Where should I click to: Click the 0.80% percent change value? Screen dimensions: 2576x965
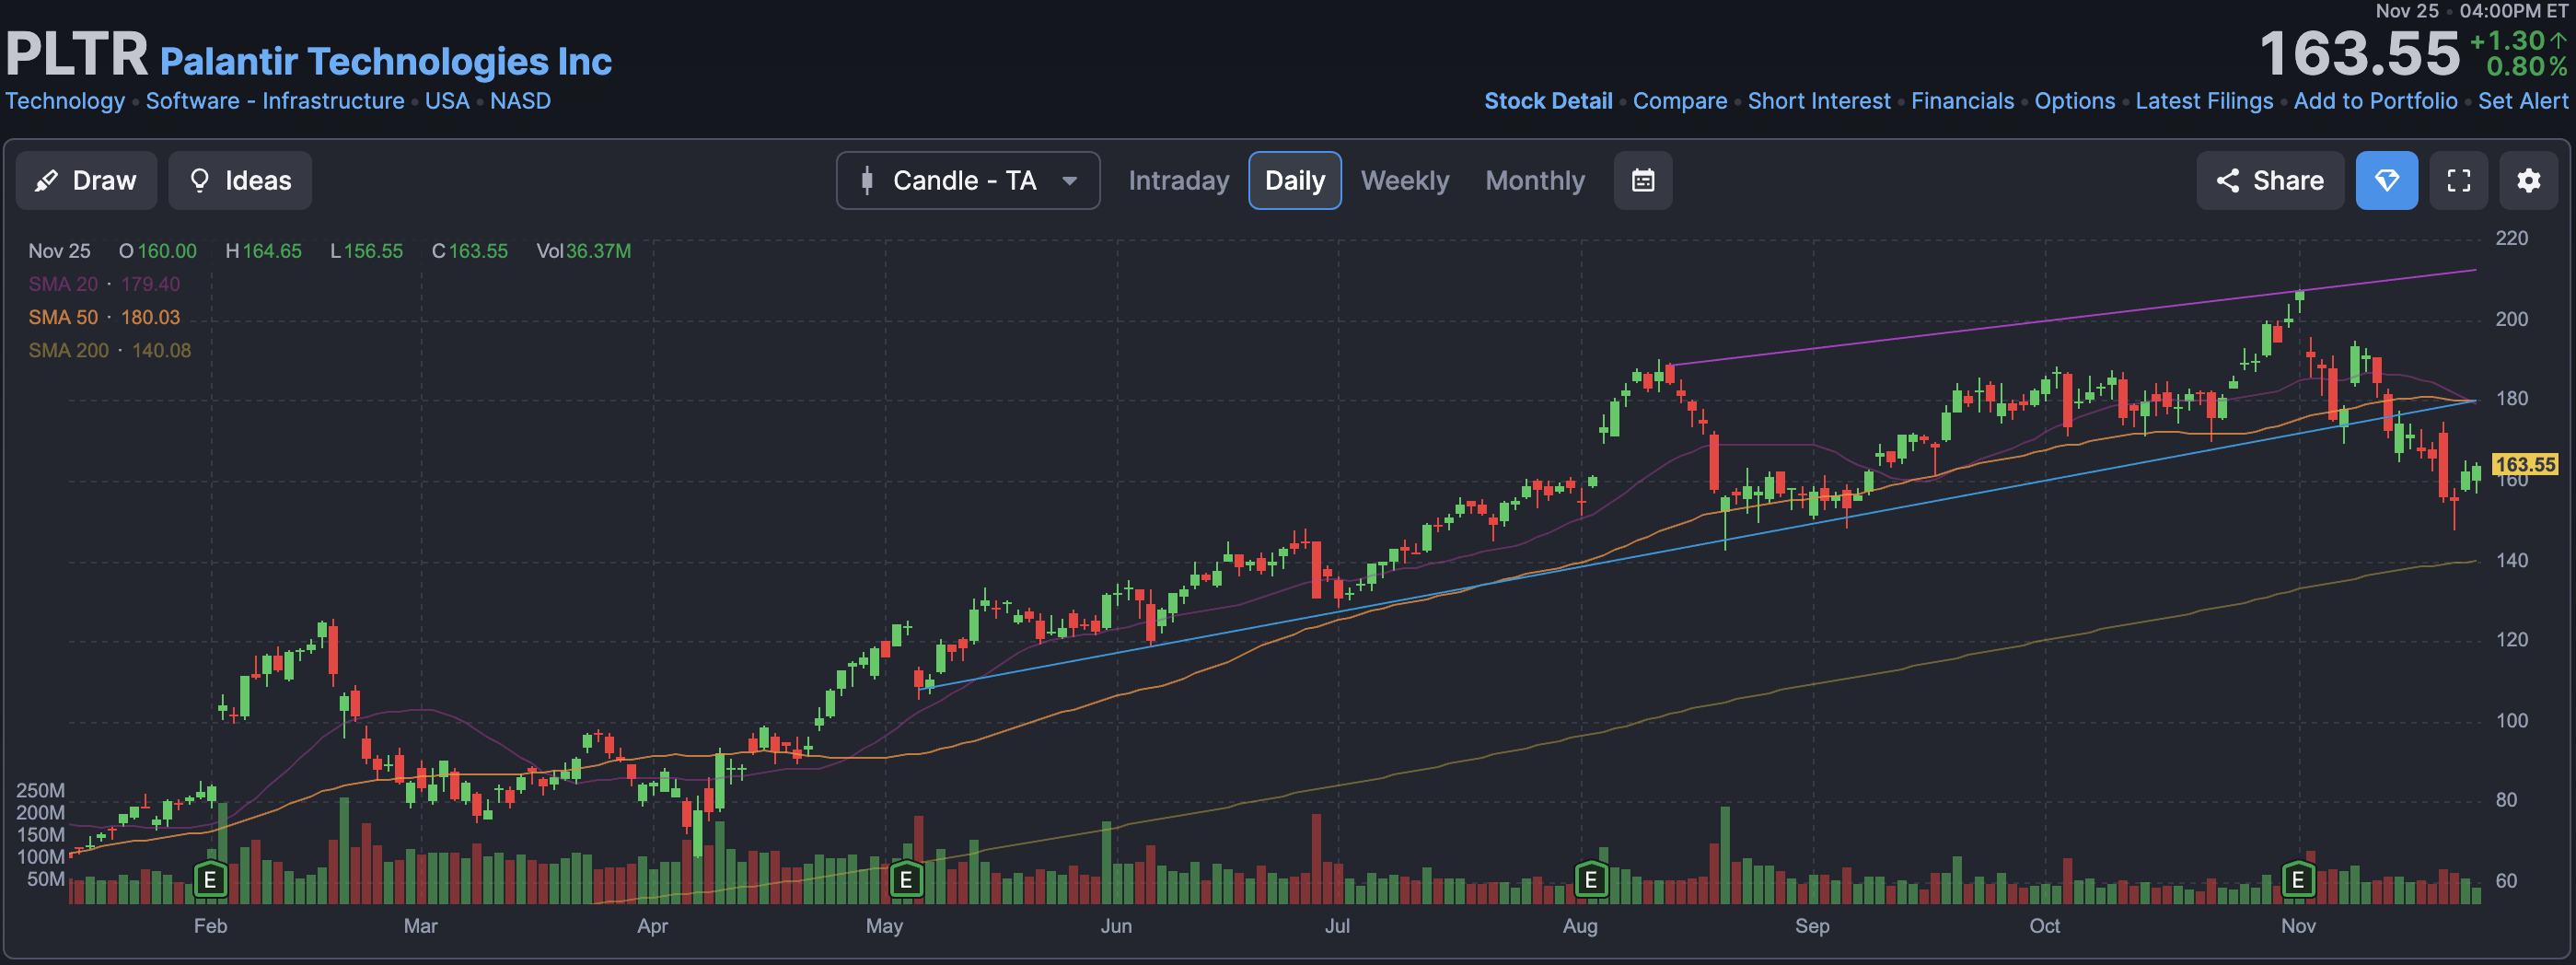coord(2526,67)
